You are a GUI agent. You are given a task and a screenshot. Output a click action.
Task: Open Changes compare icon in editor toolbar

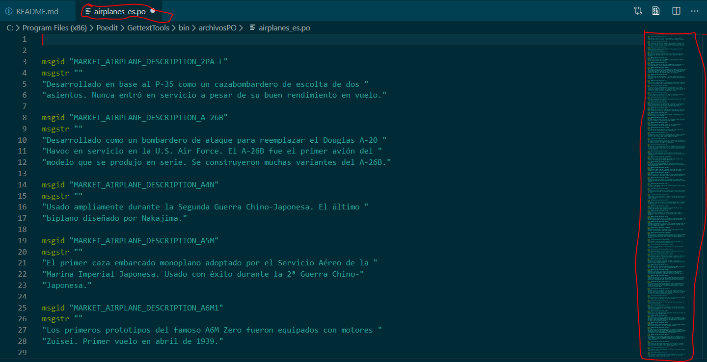[x=638, y=11]
